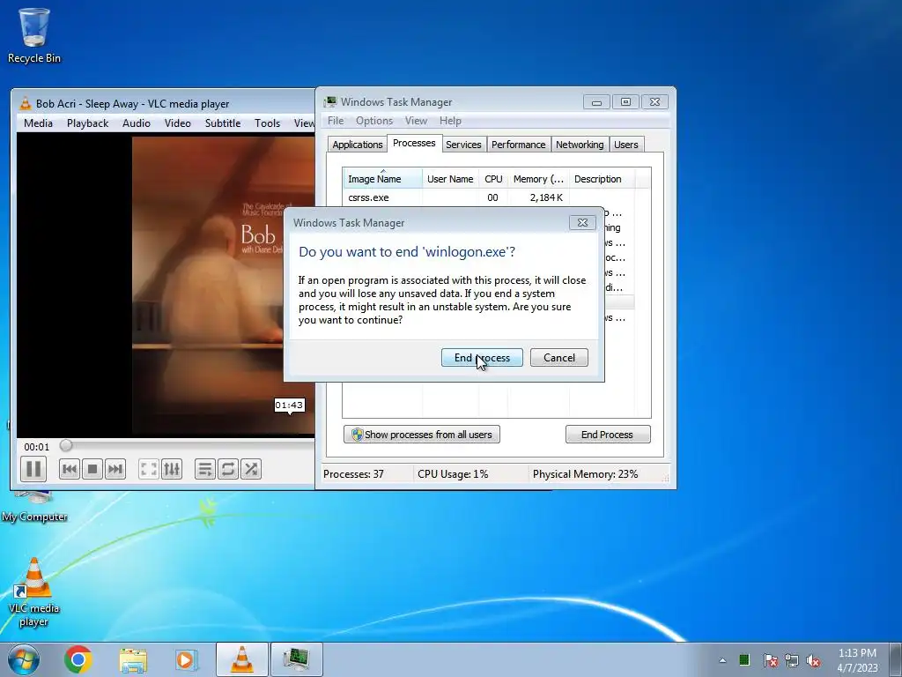
Task: Toggle VLC playlist view
Action: (x=204, y=469)
